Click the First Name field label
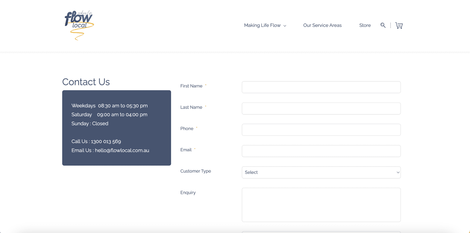 (x=191, y=86)
